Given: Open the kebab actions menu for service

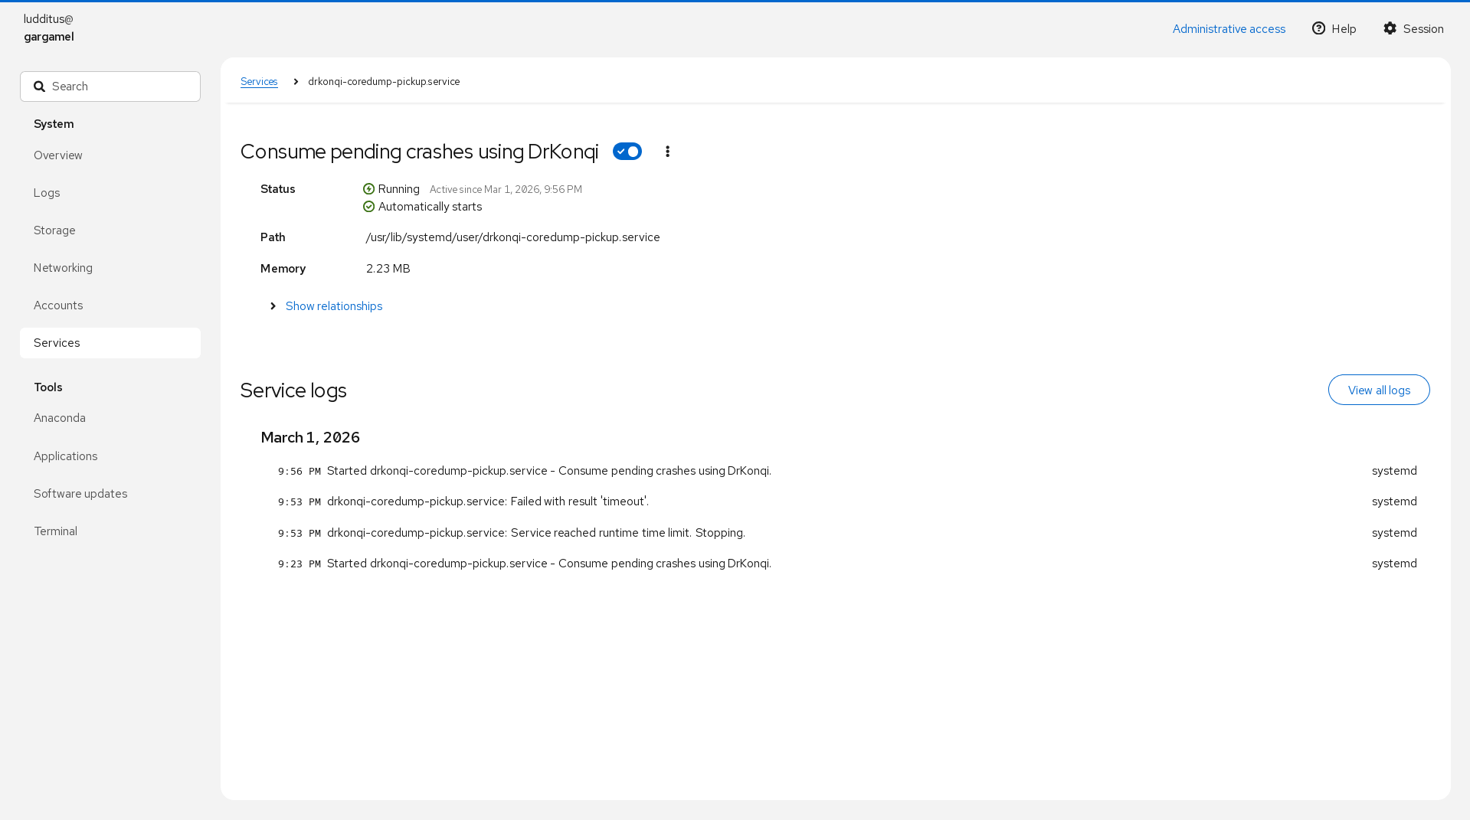Looking at the screenshot, I should 667,152.
